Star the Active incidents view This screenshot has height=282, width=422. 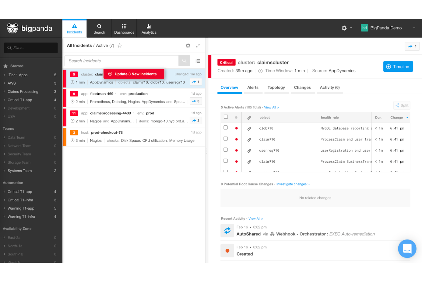(x=119, y=45)
